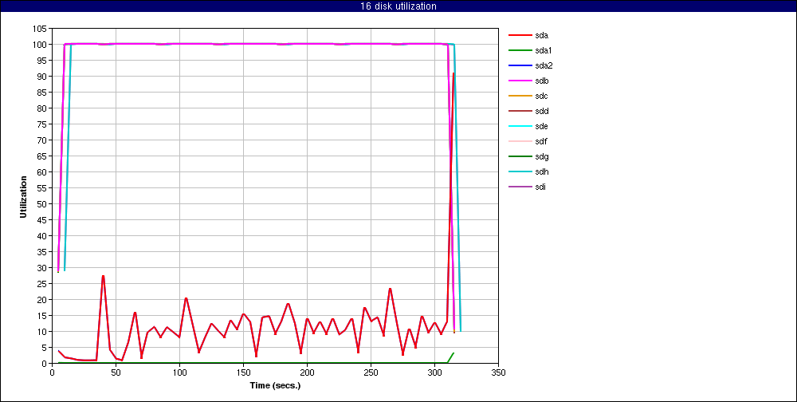Click the y-axis value 105
This screenshot has height=402, width=797.
41,29
